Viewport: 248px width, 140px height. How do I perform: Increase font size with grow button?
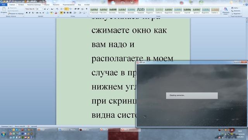pos(45,9)
